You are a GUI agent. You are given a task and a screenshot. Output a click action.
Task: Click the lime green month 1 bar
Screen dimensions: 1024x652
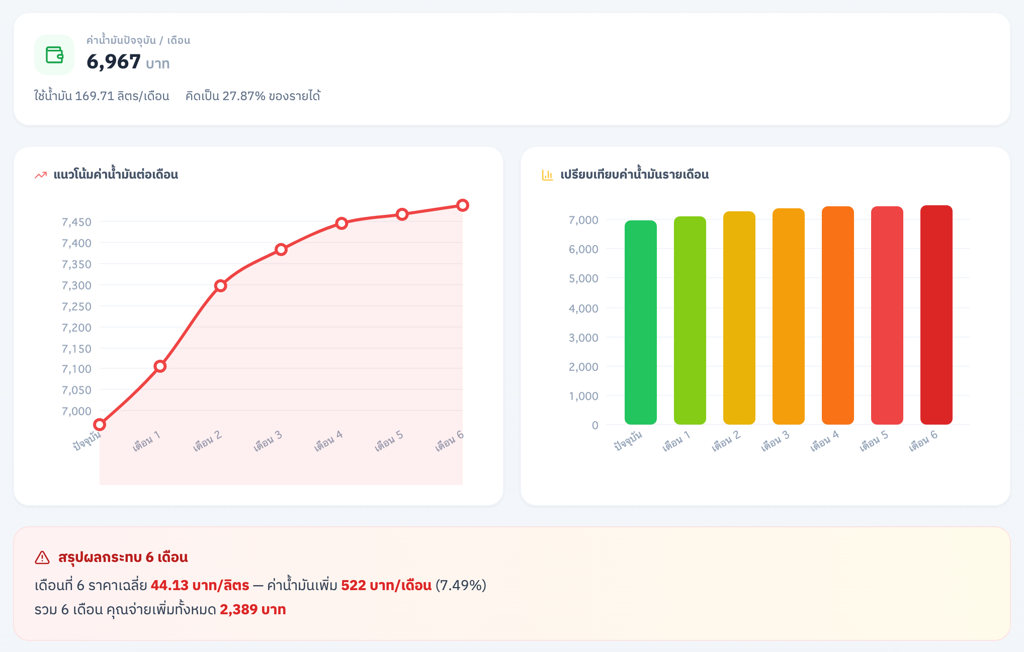pyautogui.click(x=690, y=320)
